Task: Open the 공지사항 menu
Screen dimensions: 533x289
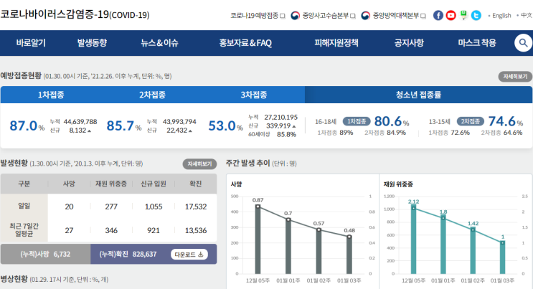Action: point(409,43)
